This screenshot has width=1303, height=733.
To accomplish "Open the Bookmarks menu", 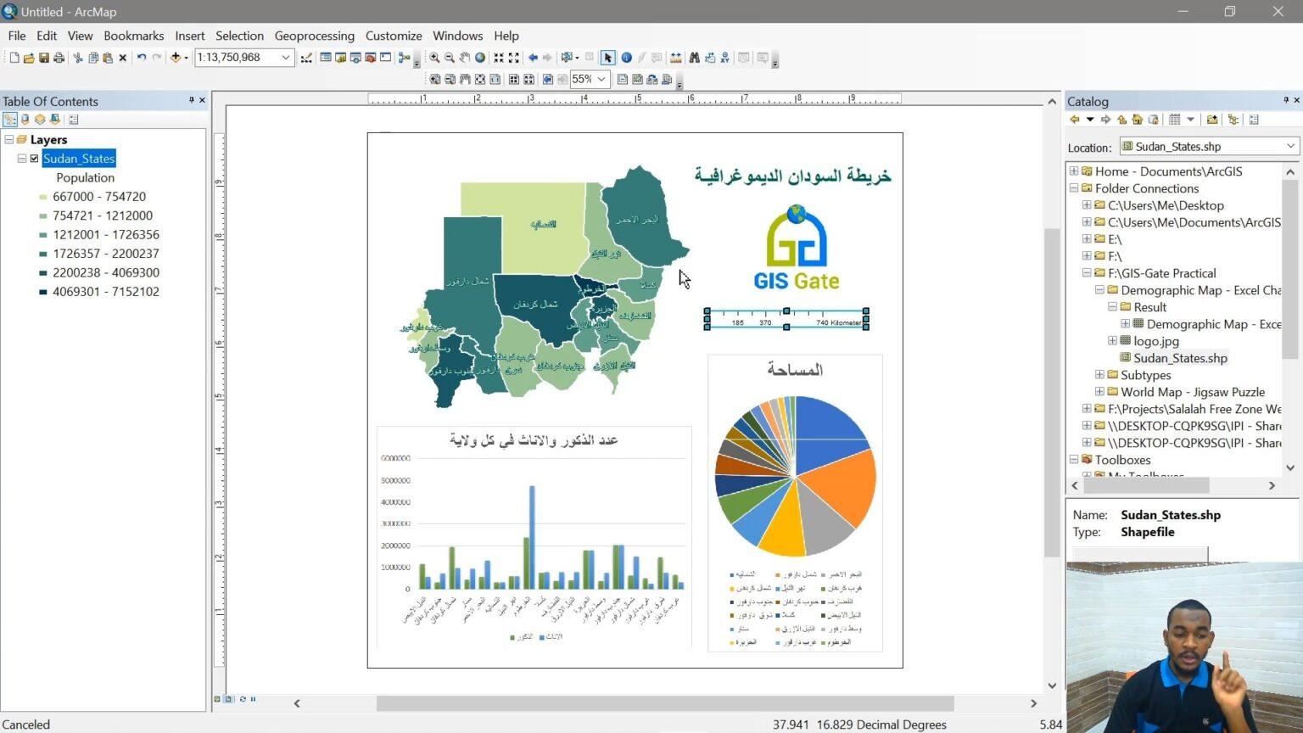I will [133, 36].
